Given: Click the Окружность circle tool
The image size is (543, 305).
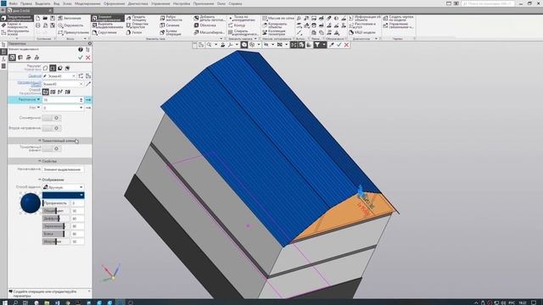Looking at the screenshot, I should (70, 25).
